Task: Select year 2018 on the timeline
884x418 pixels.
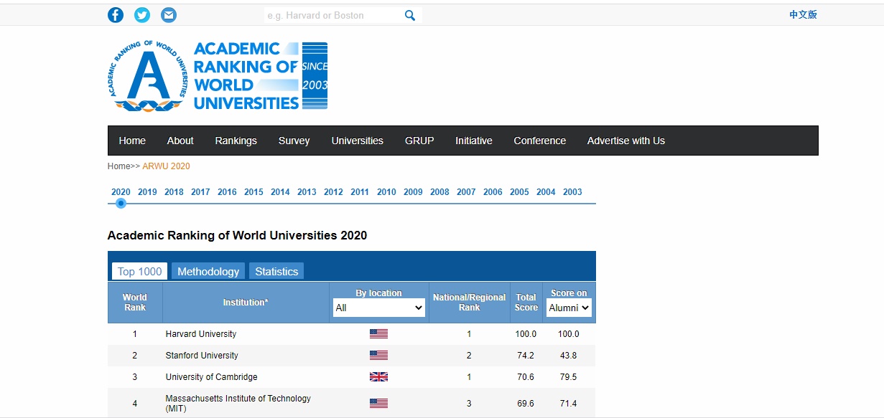Action: (x=174, y=192)
